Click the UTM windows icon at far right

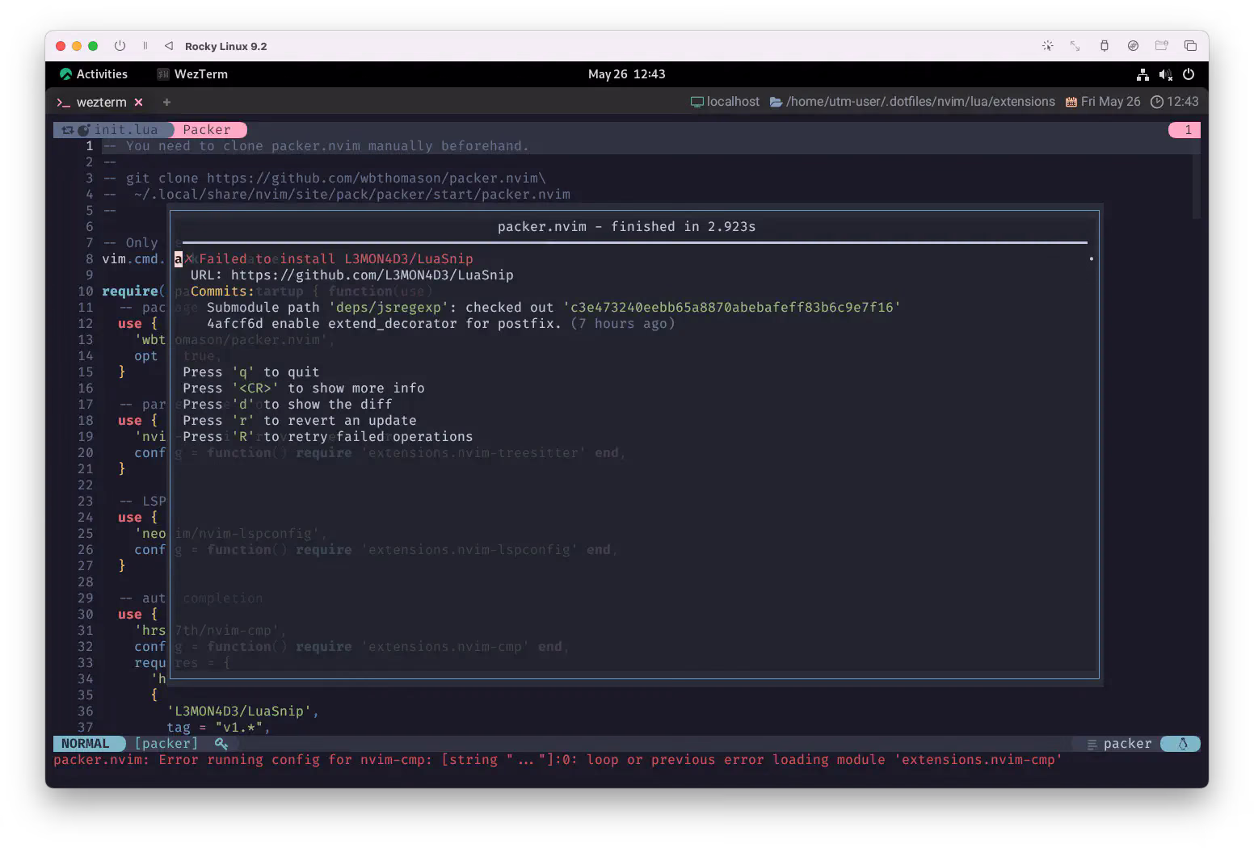point(1190,46)
